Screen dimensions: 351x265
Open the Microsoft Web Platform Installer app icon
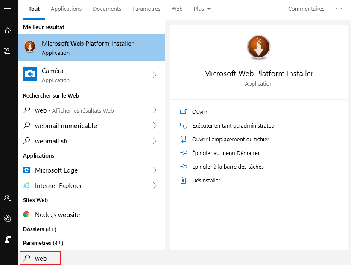pyautogui.click(x=29, y=47)
